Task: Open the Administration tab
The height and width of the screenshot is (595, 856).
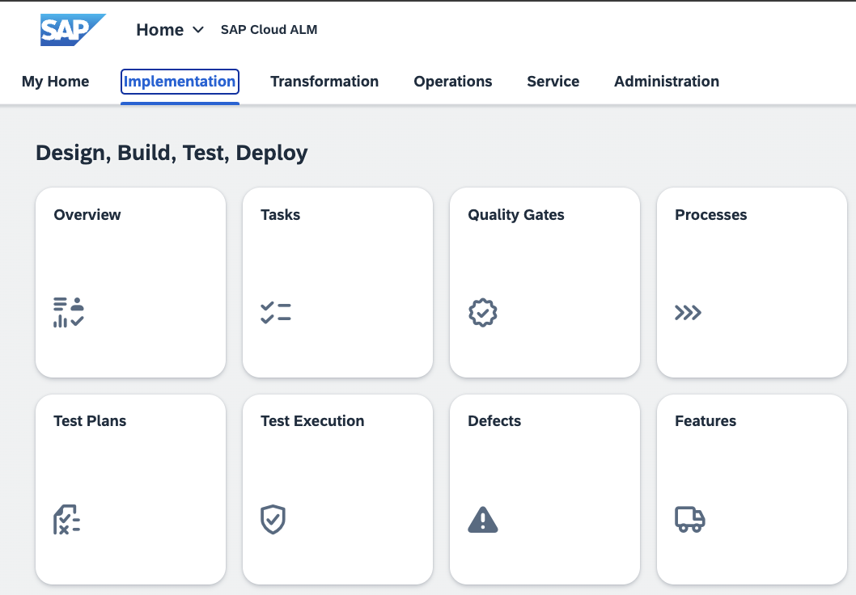Action: pos(667,82)
